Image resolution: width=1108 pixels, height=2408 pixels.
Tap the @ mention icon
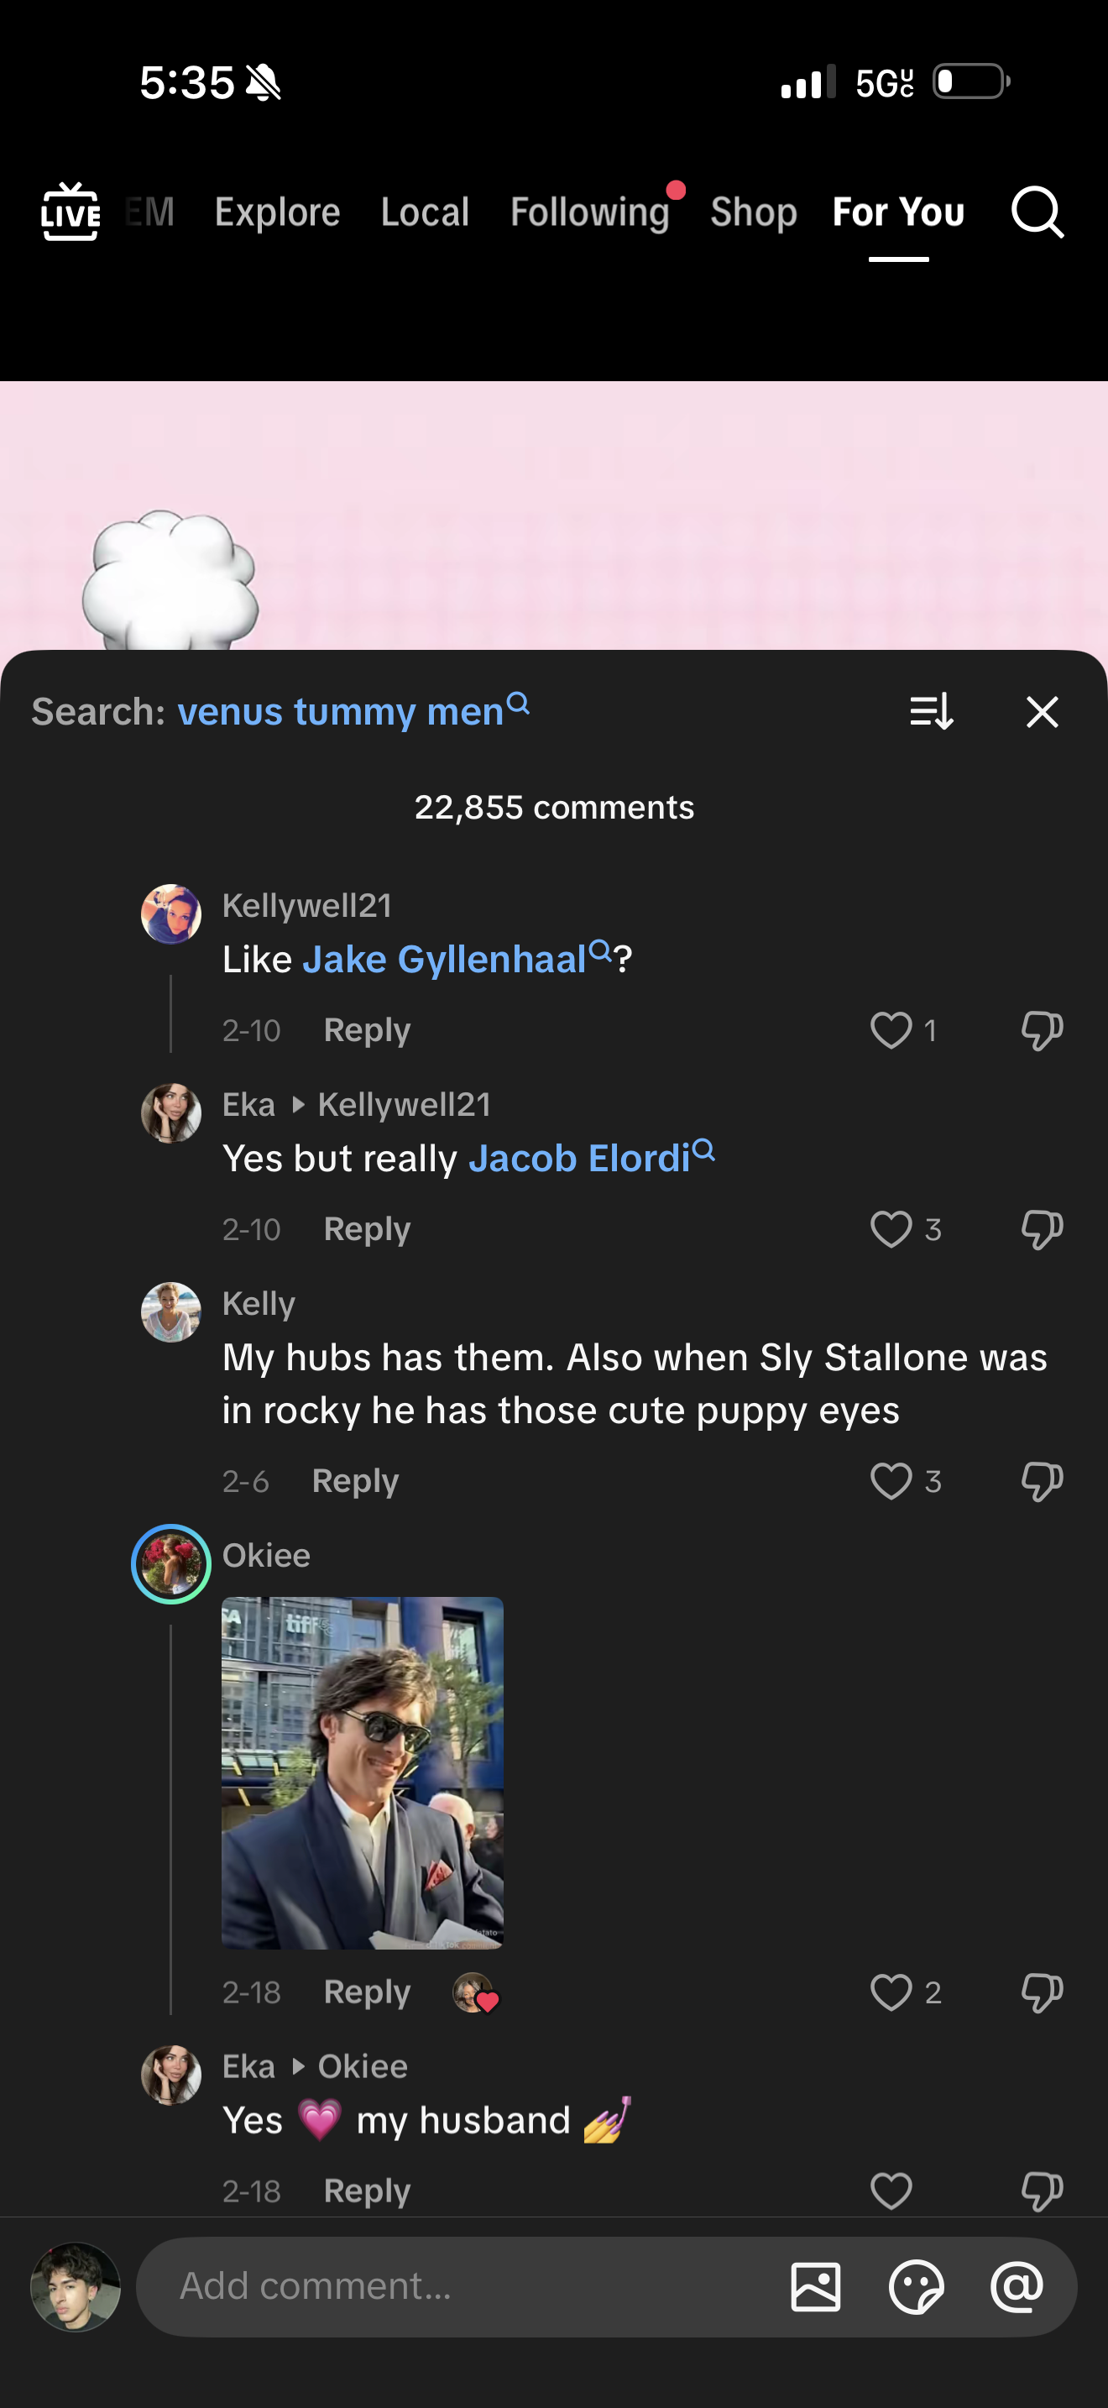(1017, 2286)
